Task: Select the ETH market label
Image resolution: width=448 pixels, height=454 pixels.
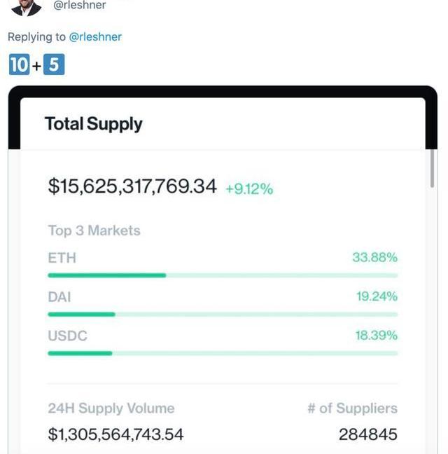Action: (x=62, y=258)
